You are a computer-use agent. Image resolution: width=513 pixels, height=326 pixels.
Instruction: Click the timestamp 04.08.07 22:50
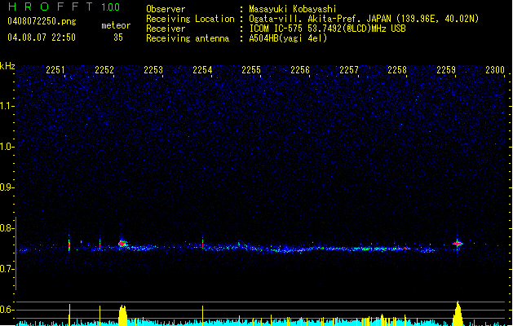pyautogui.click(x=42, y=37)
